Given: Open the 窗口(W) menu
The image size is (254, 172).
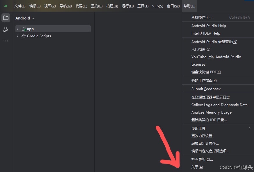Looking at the screenshot, I should [x=173, y=6].
